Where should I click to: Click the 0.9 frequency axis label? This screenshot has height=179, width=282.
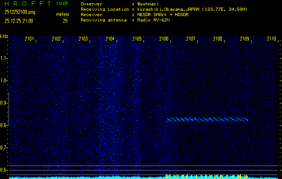4,103
